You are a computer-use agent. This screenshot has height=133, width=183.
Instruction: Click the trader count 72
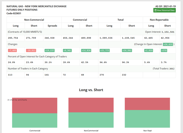(x=64, y=75)
